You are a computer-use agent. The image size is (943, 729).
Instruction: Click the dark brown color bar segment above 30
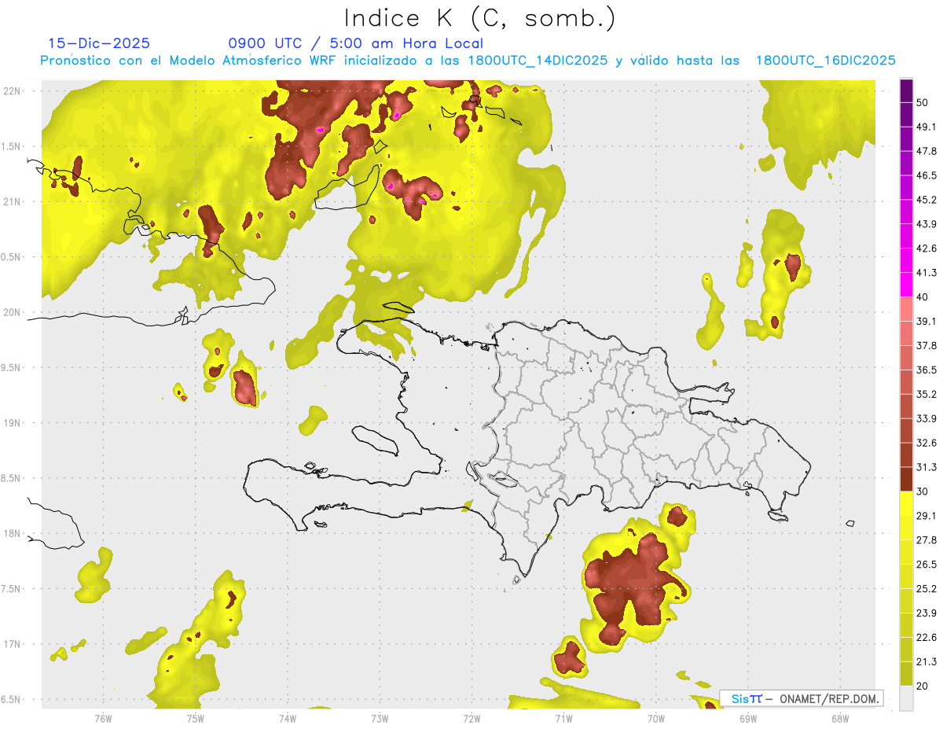(906, 480)
